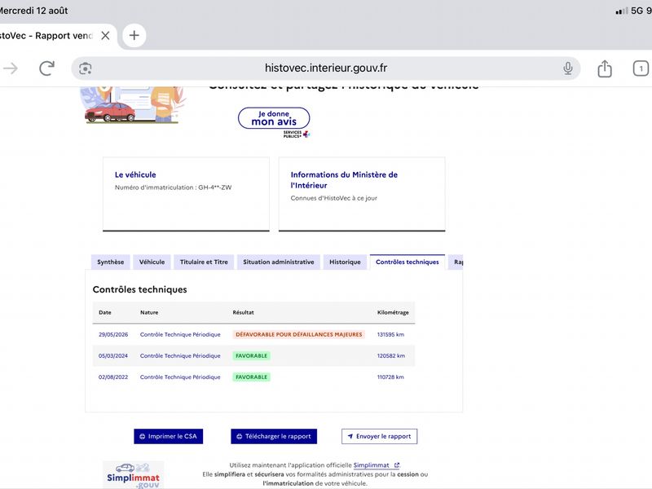The height and width of the screenshot is (489, 652).
Task: Switch to the Synthèse tab
Action: [111, 262]
